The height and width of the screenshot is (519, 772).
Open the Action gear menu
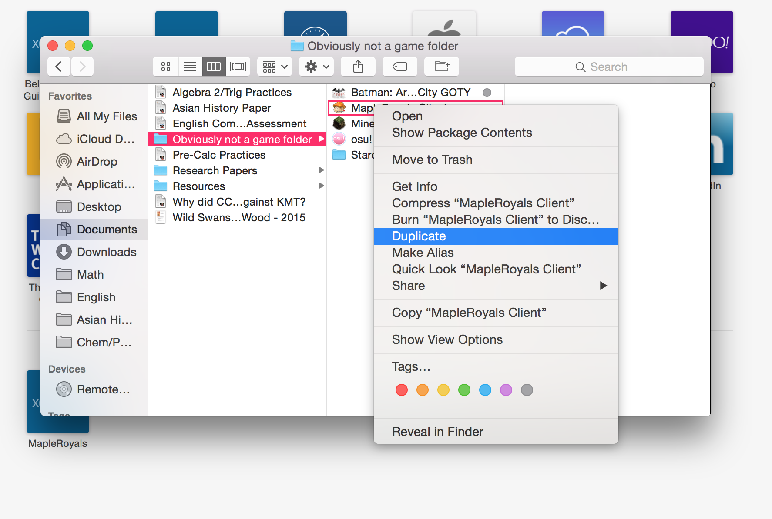click(316, 67)
